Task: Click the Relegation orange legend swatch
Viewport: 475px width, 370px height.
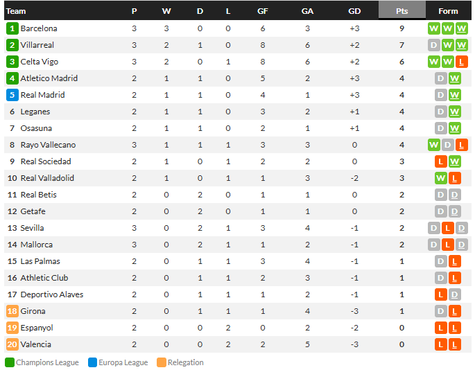Action: coord(162,362)
